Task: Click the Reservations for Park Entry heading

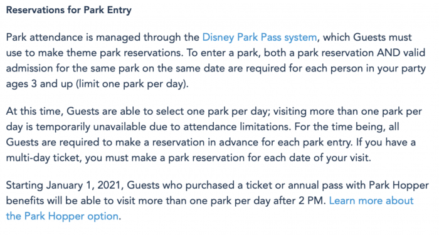Action: tap(69, 11)
